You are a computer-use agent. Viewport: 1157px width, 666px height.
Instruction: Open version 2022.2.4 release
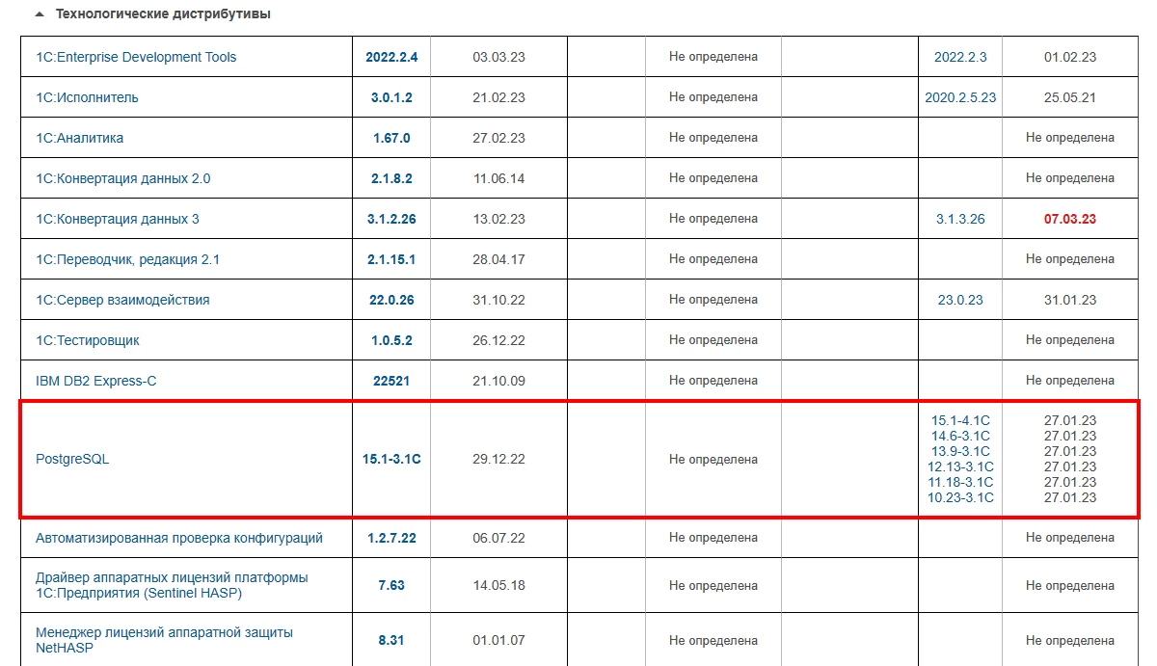pyautogui.click(x=391, y=57)
